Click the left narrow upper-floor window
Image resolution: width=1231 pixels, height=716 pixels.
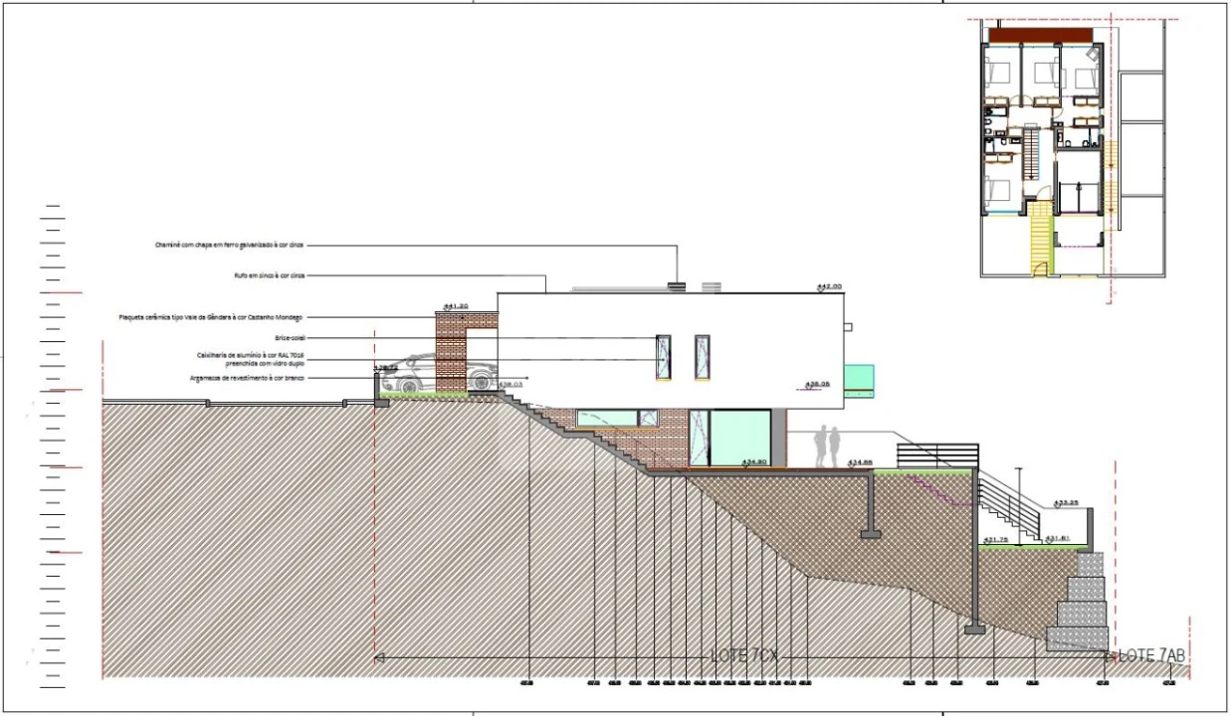click(x=664, y=357)
